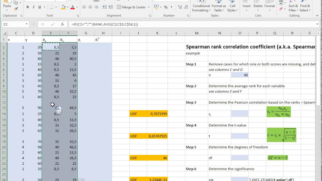Open the Fill Color dropdown arrow

[68, 7]
